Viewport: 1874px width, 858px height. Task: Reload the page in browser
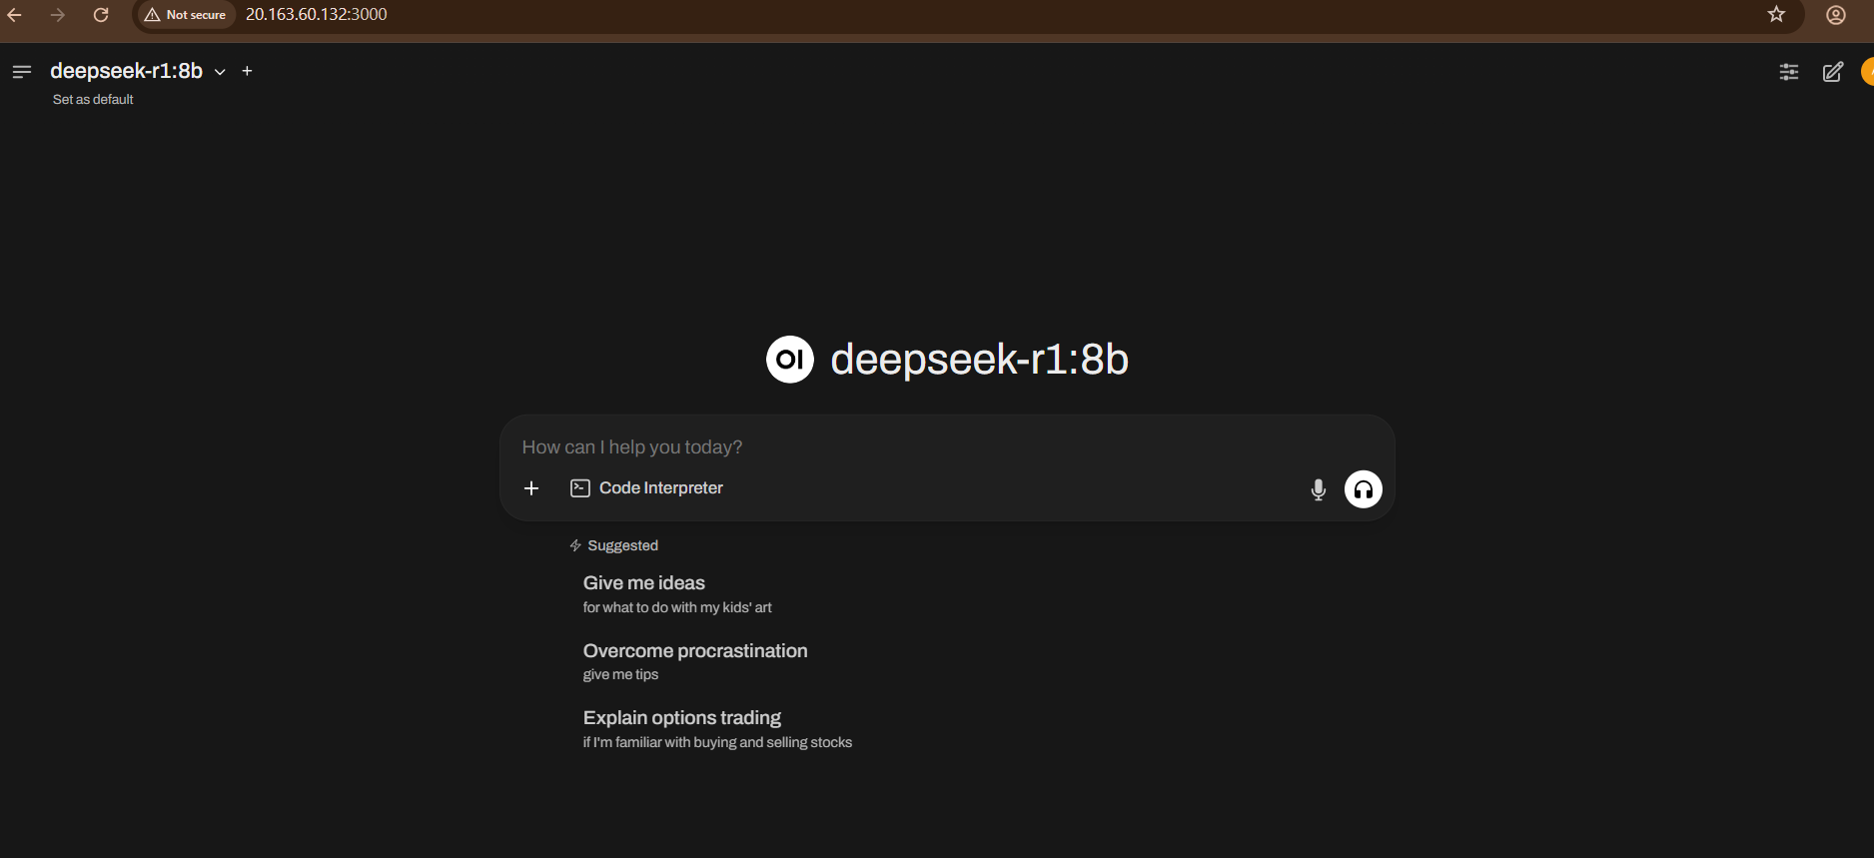[101, 15]
